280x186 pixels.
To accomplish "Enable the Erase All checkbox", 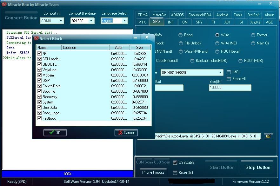I will click(x=229, y=79).
